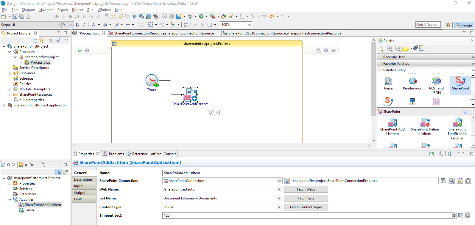Pick the yellow Note tool in Palette
This screenshot has width=475, height=225.
click(x=406, y=49)
